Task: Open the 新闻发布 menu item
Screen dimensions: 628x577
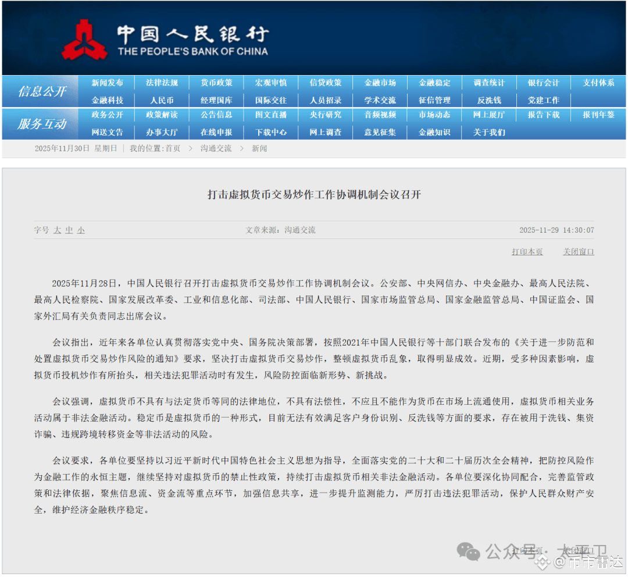Action: (x=108, y=82)
